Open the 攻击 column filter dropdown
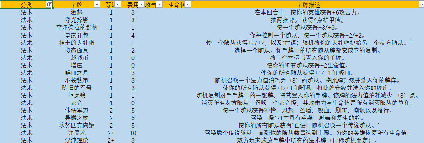The image size is (424, 143). 159,4
